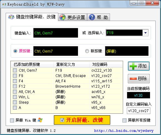Click the 对应编码 column header
The height and width of the screenshot is (135, 161).
tap(106, 65)
